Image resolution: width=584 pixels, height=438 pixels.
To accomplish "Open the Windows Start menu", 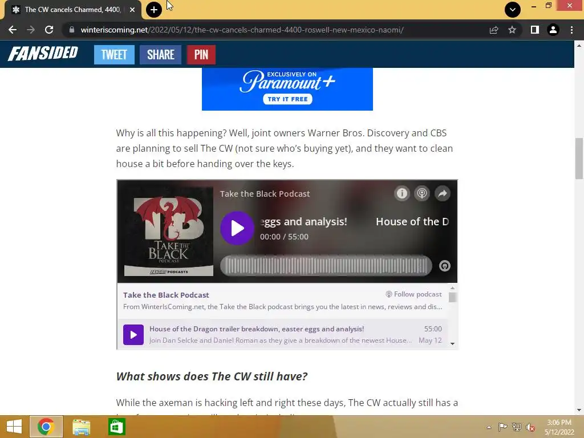I will point(14,427).
